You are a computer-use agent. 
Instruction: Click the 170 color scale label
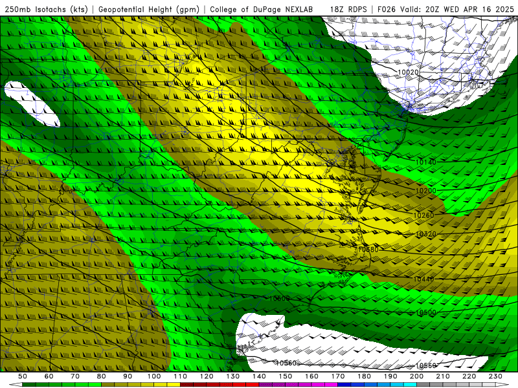[338, 376]
